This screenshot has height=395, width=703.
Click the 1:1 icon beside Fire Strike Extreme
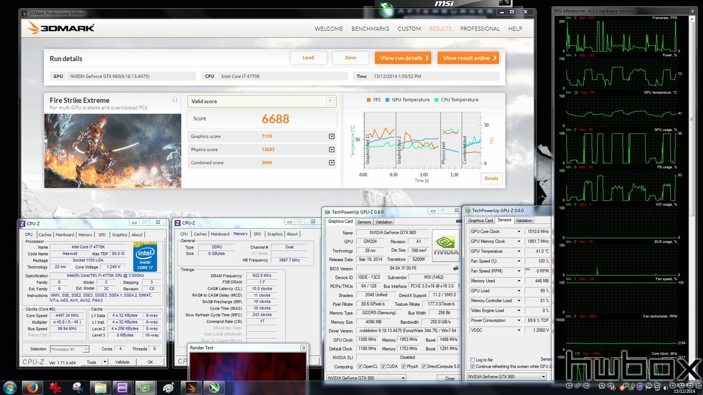(x=175, y=100)
